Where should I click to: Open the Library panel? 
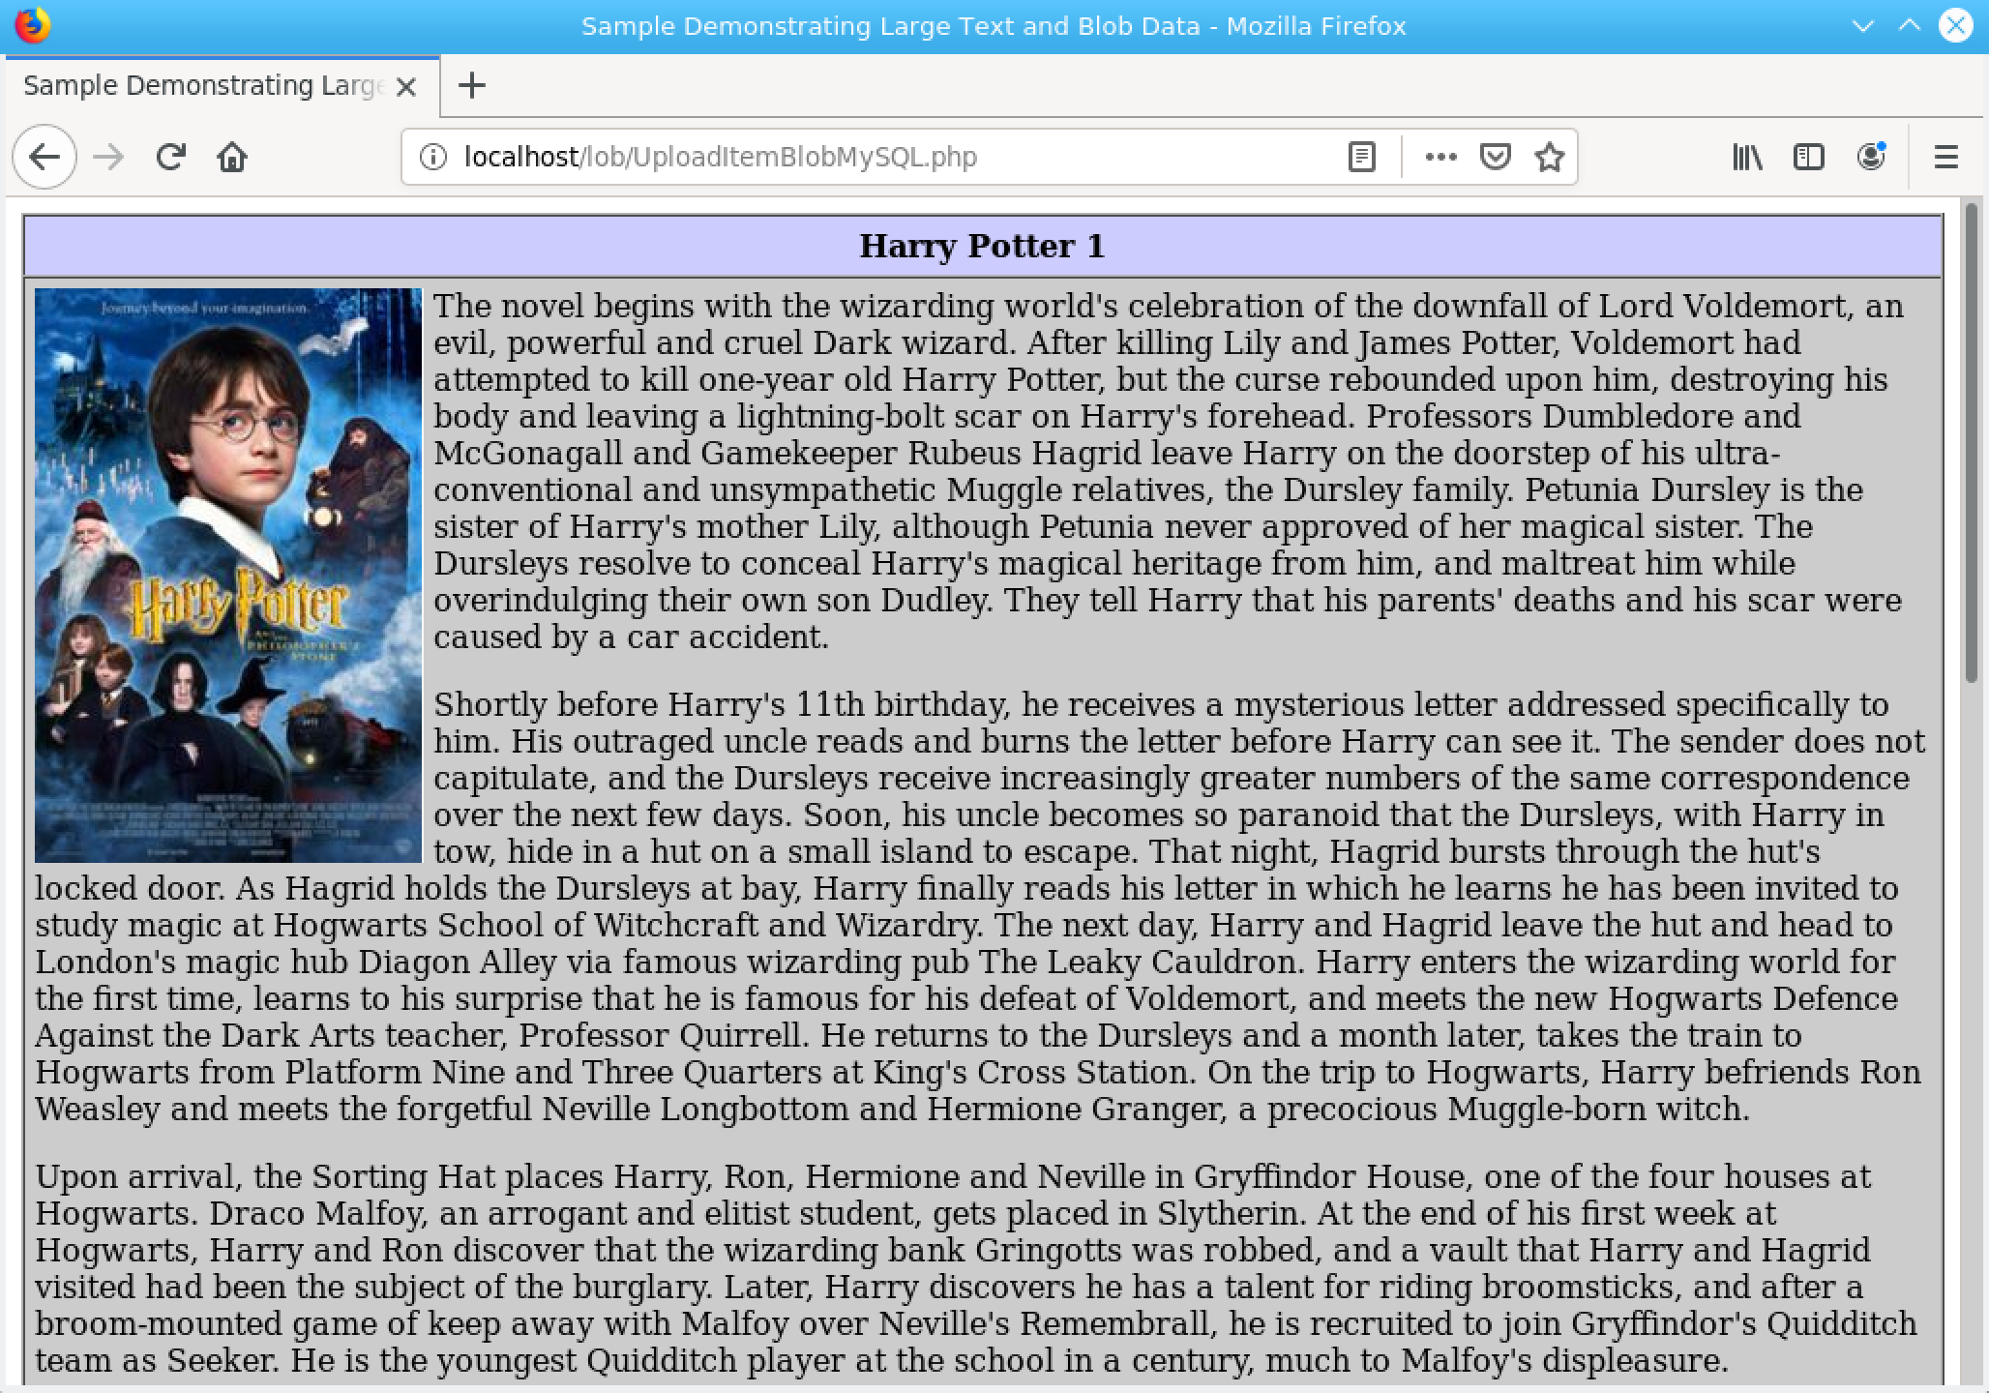(x=1747, y=157)
